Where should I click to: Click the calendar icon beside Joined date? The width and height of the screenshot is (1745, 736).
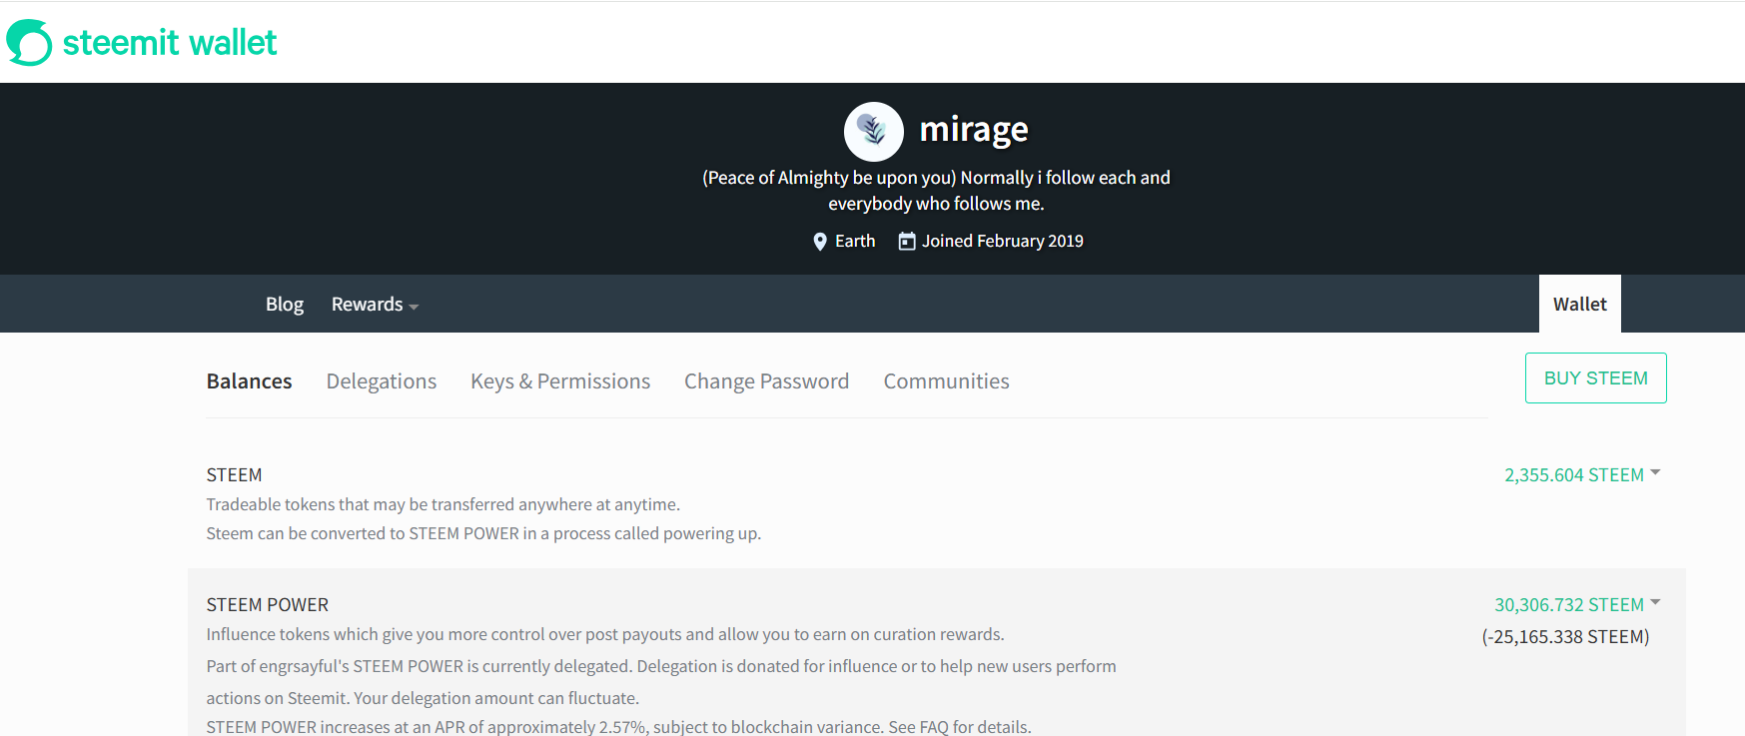[907, 241]
